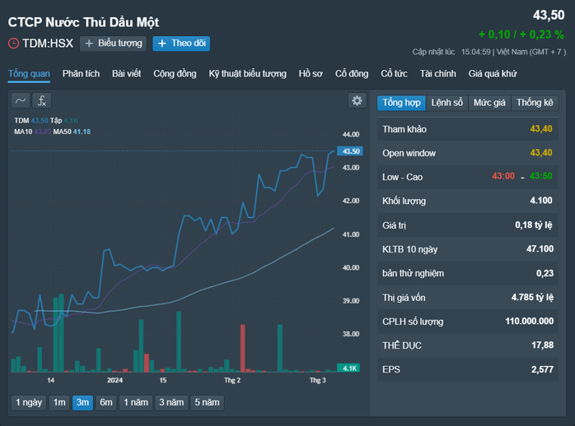Click the headline price 43,50

click(549, 16)
